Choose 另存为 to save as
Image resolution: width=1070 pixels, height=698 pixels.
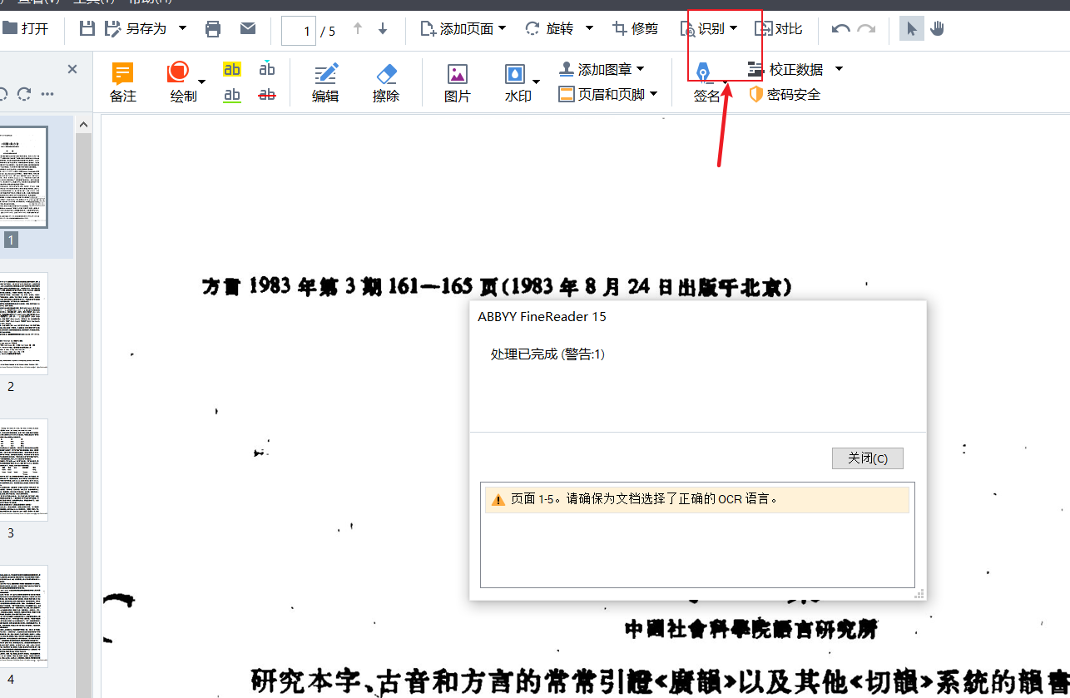(136, 29)
